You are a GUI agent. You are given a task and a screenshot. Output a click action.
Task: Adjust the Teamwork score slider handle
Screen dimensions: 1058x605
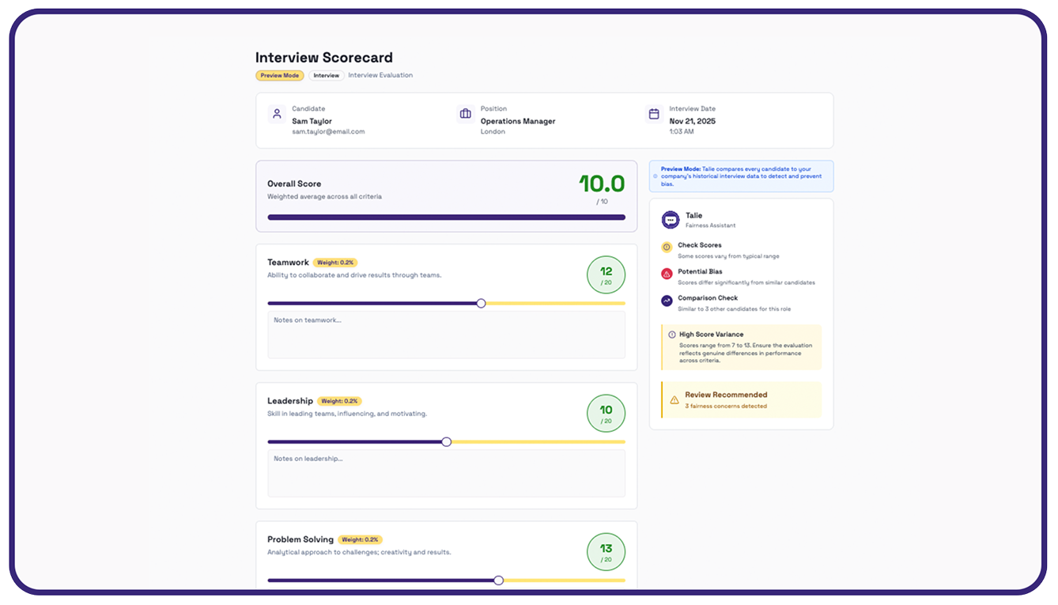[481, 303]
